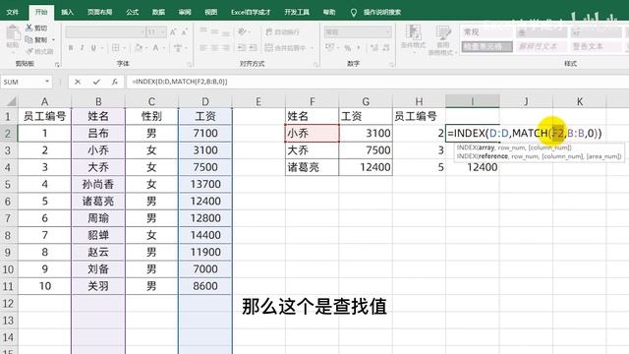Click the Font Color letter A icon
The image size is (629, 354).
click(155, 48)
